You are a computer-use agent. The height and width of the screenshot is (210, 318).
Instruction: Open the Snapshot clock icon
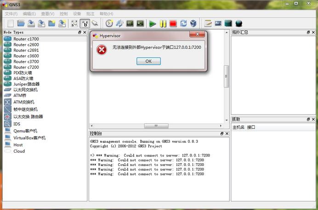pyautogui.click(x=109, y=23)
